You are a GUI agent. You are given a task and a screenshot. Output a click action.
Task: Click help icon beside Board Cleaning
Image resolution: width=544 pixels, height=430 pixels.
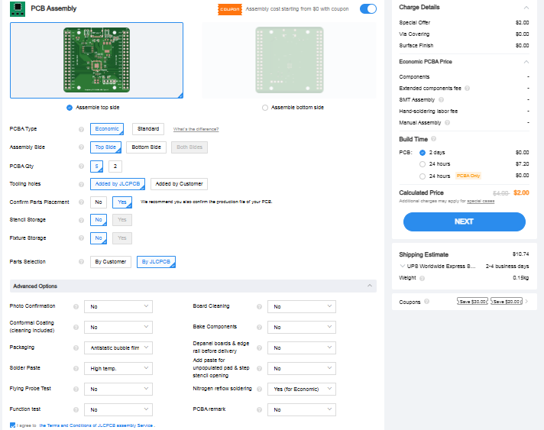click(260, 306)
